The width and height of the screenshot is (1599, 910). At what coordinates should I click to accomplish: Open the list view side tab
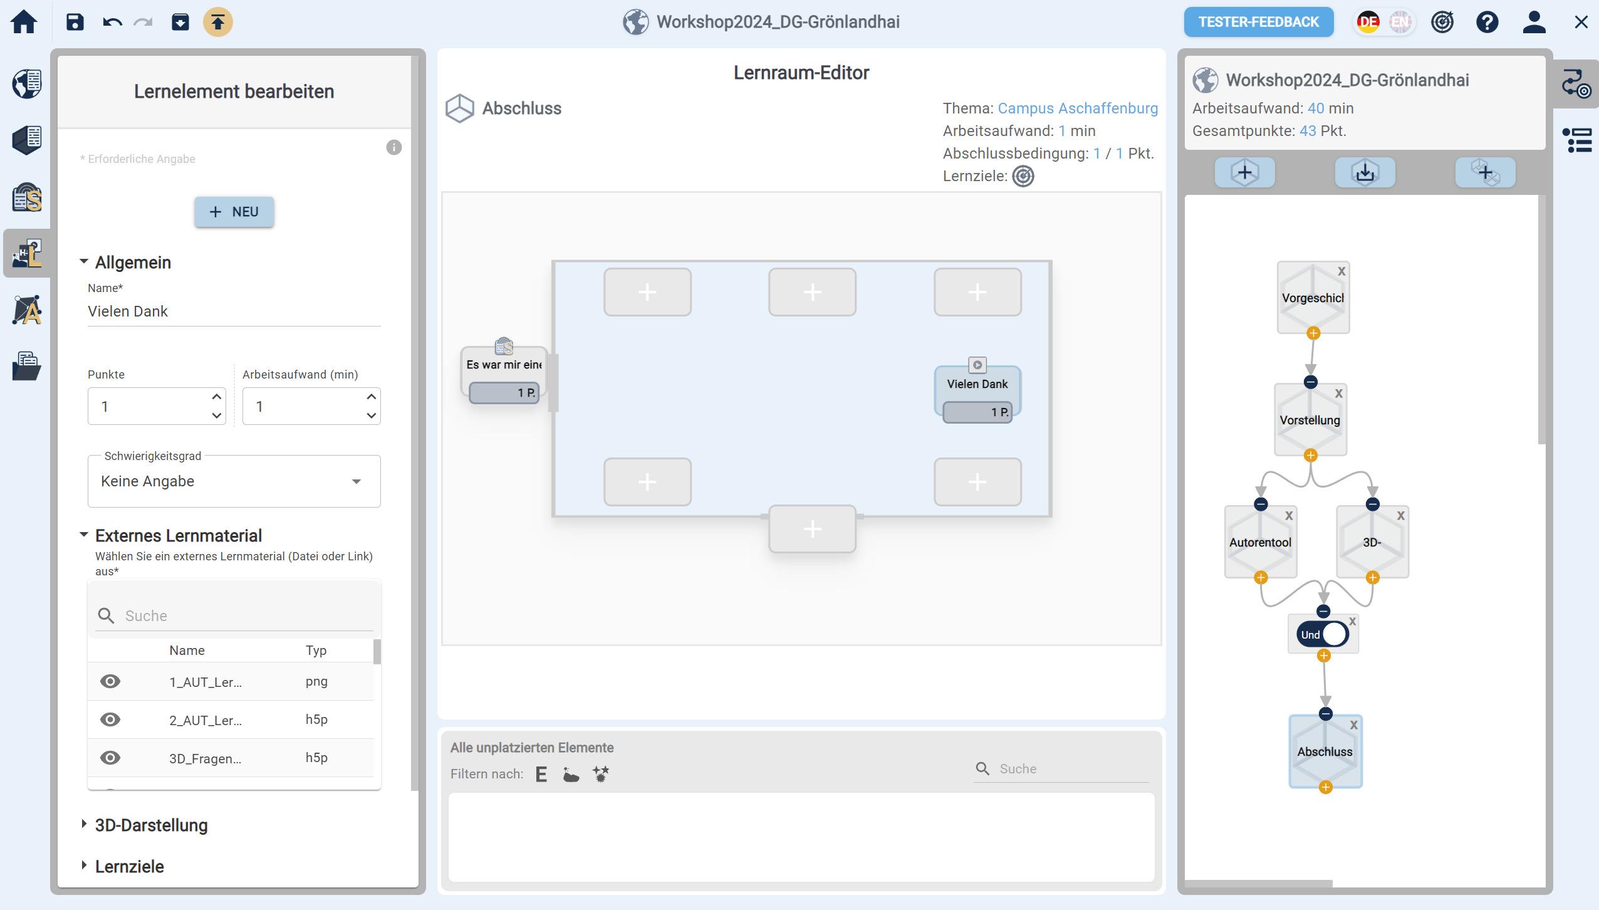(1576, 140)
